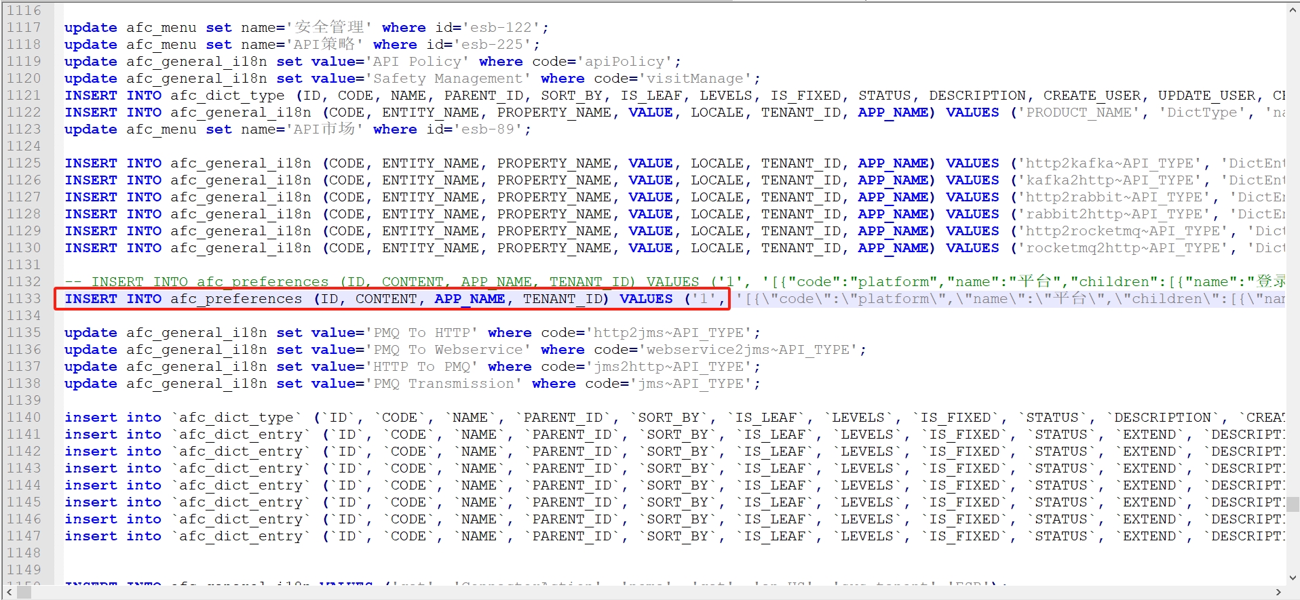Click line number 1124 in the gutter

pos(24,146)
